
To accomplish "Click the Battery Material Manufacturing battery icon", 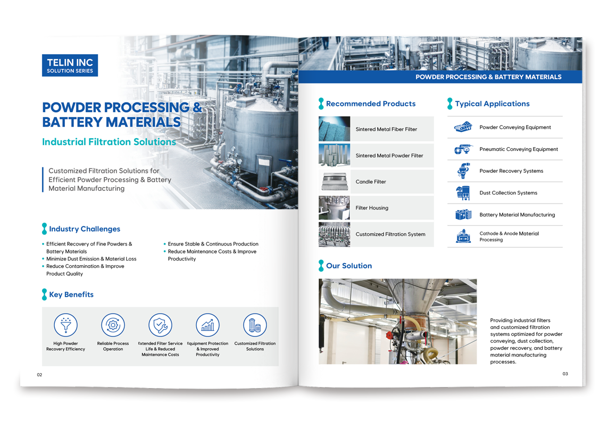I will tap(463, 215).
